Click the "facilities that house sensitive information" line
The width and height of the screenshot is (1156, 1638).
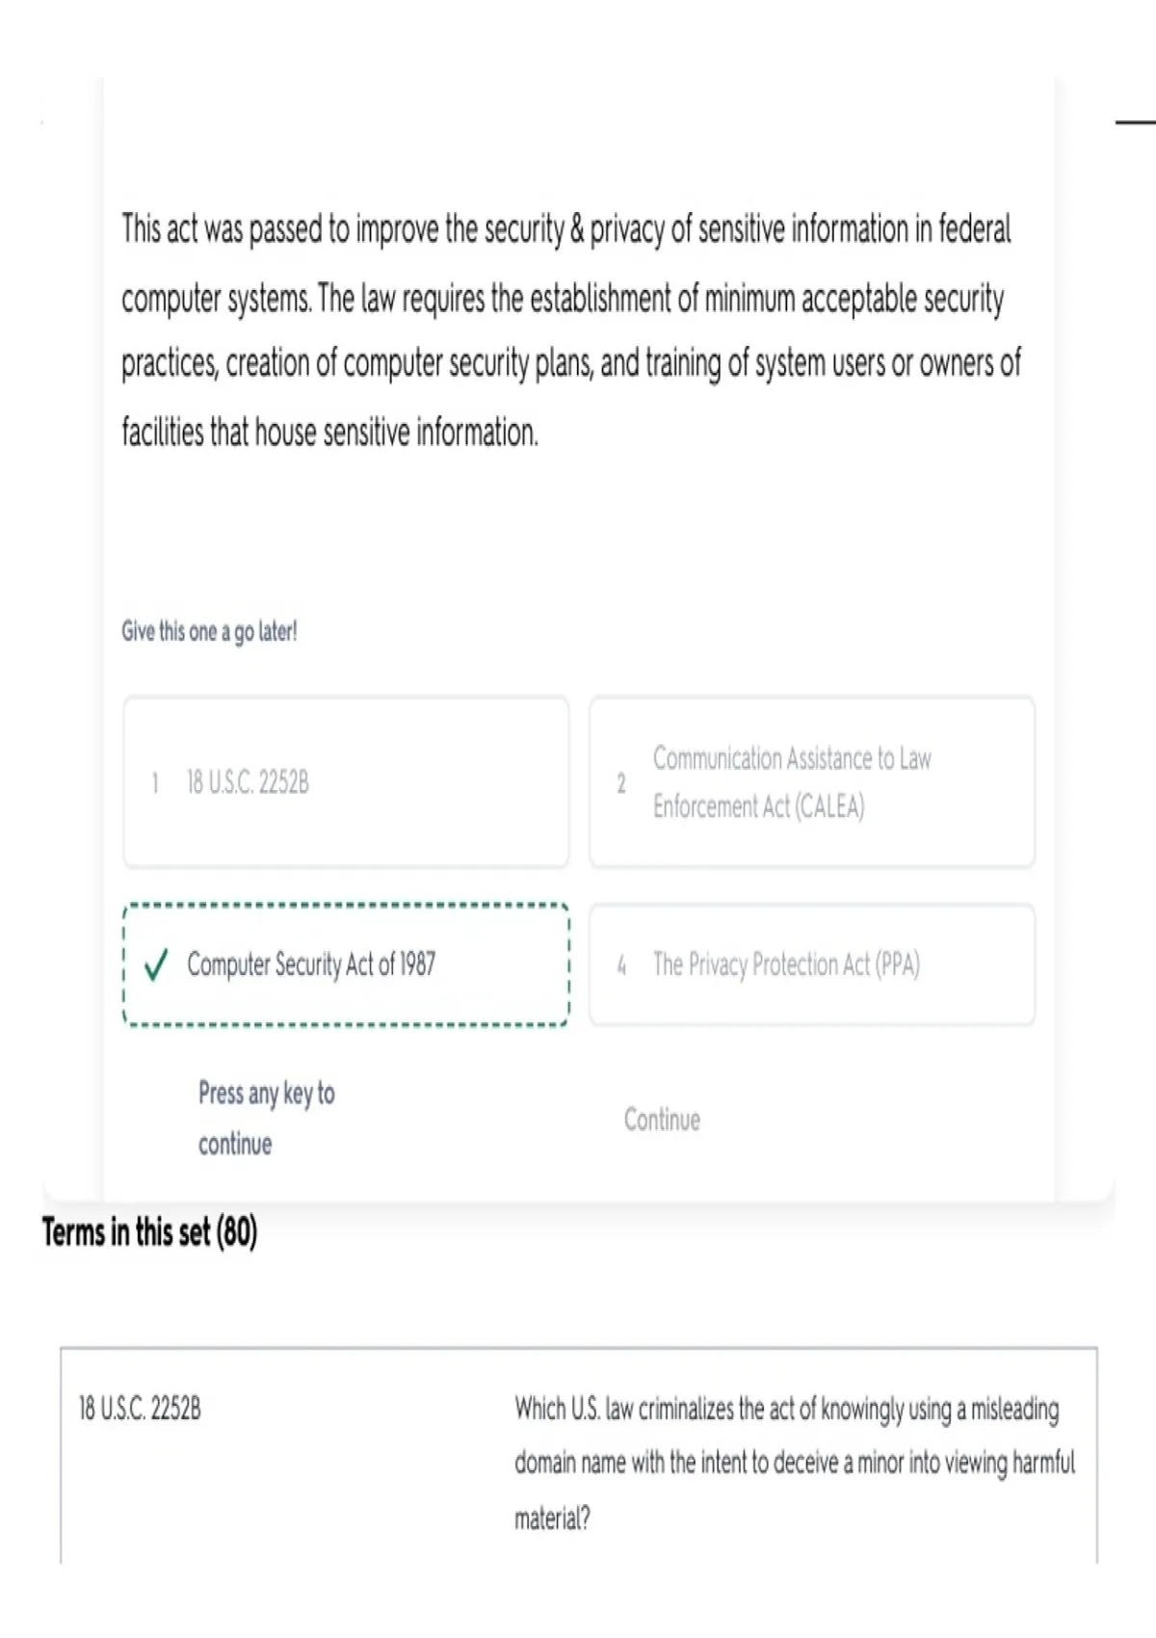pyautogui.click(x=329, y=432)
